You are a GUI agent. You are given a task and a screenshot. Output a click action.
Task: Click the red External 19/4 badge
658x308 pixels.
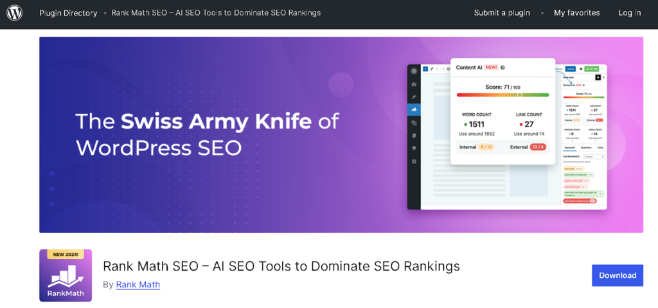(x=538, y=147)
